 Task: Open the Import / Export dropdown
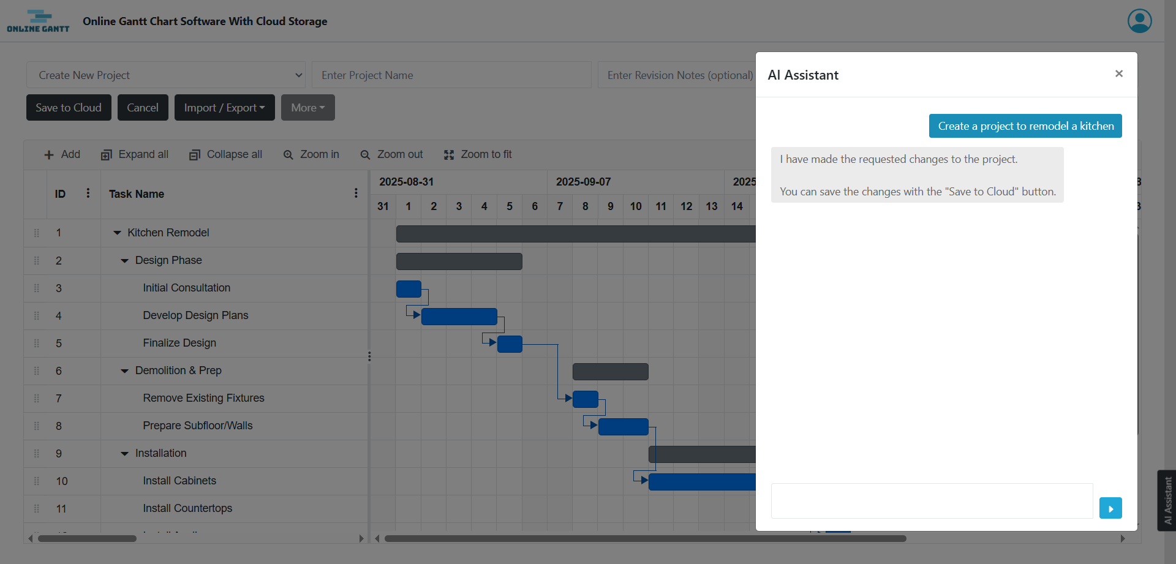coord(224,107)
